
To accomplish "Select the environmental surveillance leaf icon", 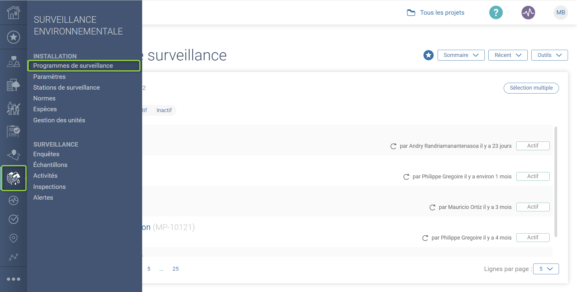I will click(x=14, y=178).
